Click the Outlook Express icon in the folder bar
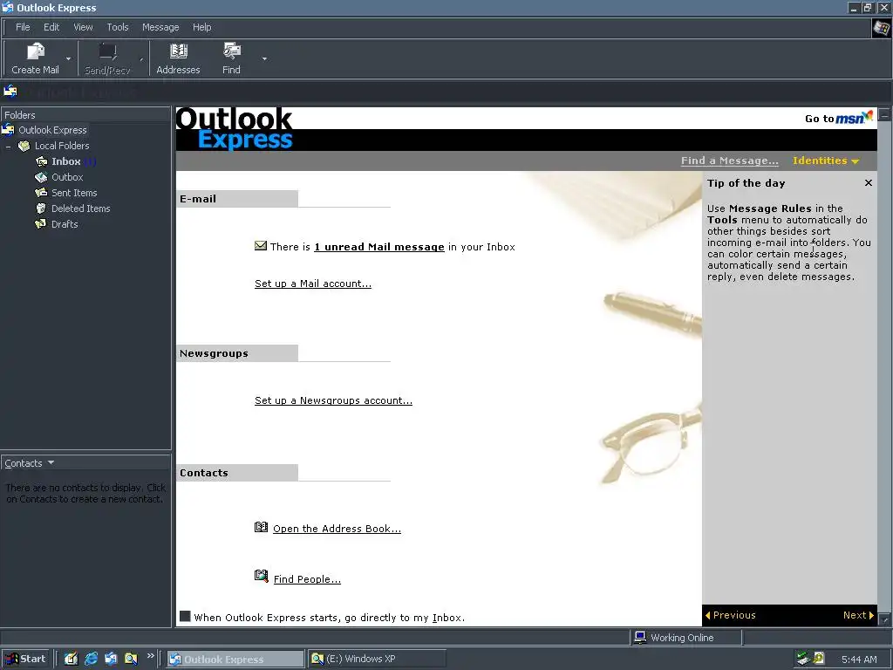Viewport: 893px width, 670px height. pos(10,91)
